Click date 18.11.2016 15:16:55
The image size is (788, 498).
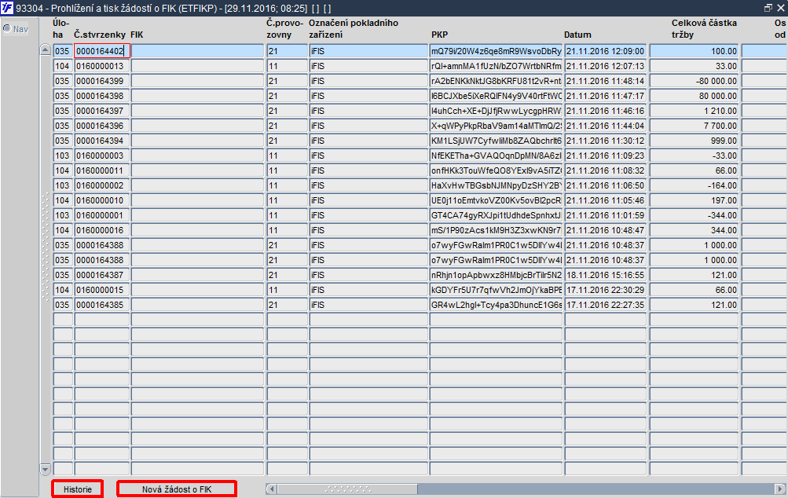(x=606, y=275)
